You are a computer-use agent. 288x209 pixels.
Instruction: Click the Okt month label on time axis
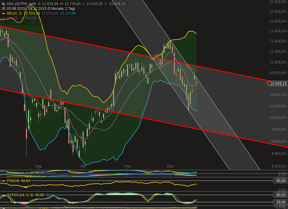coord(83,166)
